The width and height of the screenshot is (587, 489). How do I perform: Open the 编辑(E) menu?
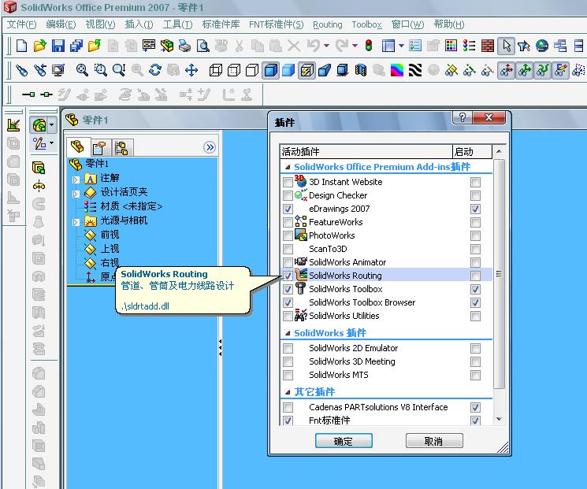pyautogui.click(x=61, y=24)
